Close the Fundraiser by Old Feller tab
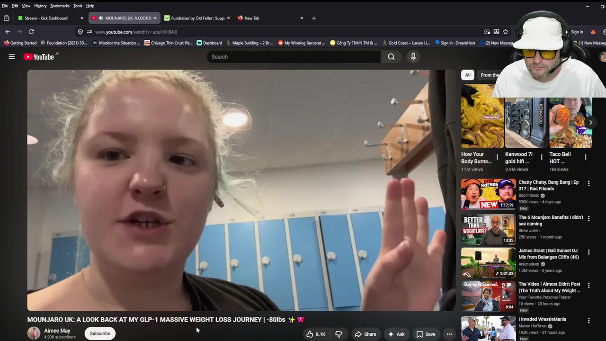This screenshot has height=341, width=606. (x=228, y=18)
